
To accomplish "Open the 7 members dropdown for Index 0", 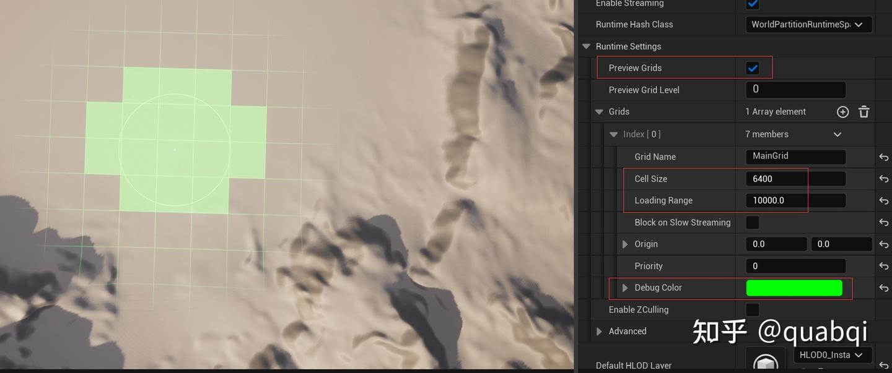I will [837, 134].
